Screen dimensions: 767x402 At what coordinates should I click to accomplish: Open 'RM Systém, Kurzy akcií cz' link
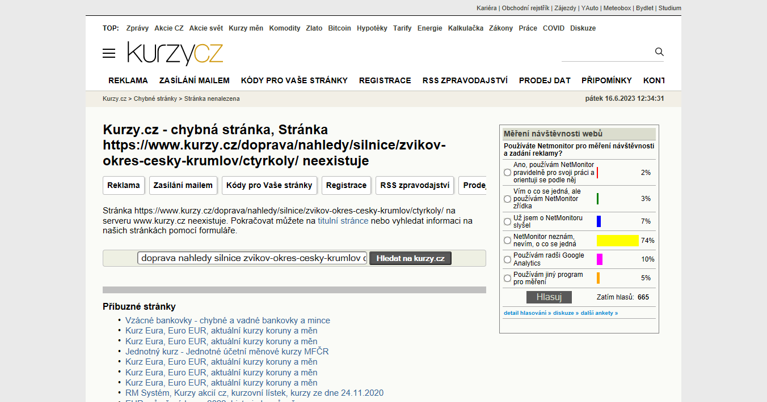255,393
